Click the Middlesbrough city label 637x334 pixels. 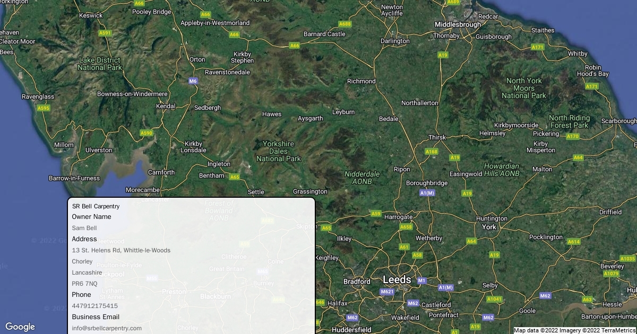[x=458, y=24]
